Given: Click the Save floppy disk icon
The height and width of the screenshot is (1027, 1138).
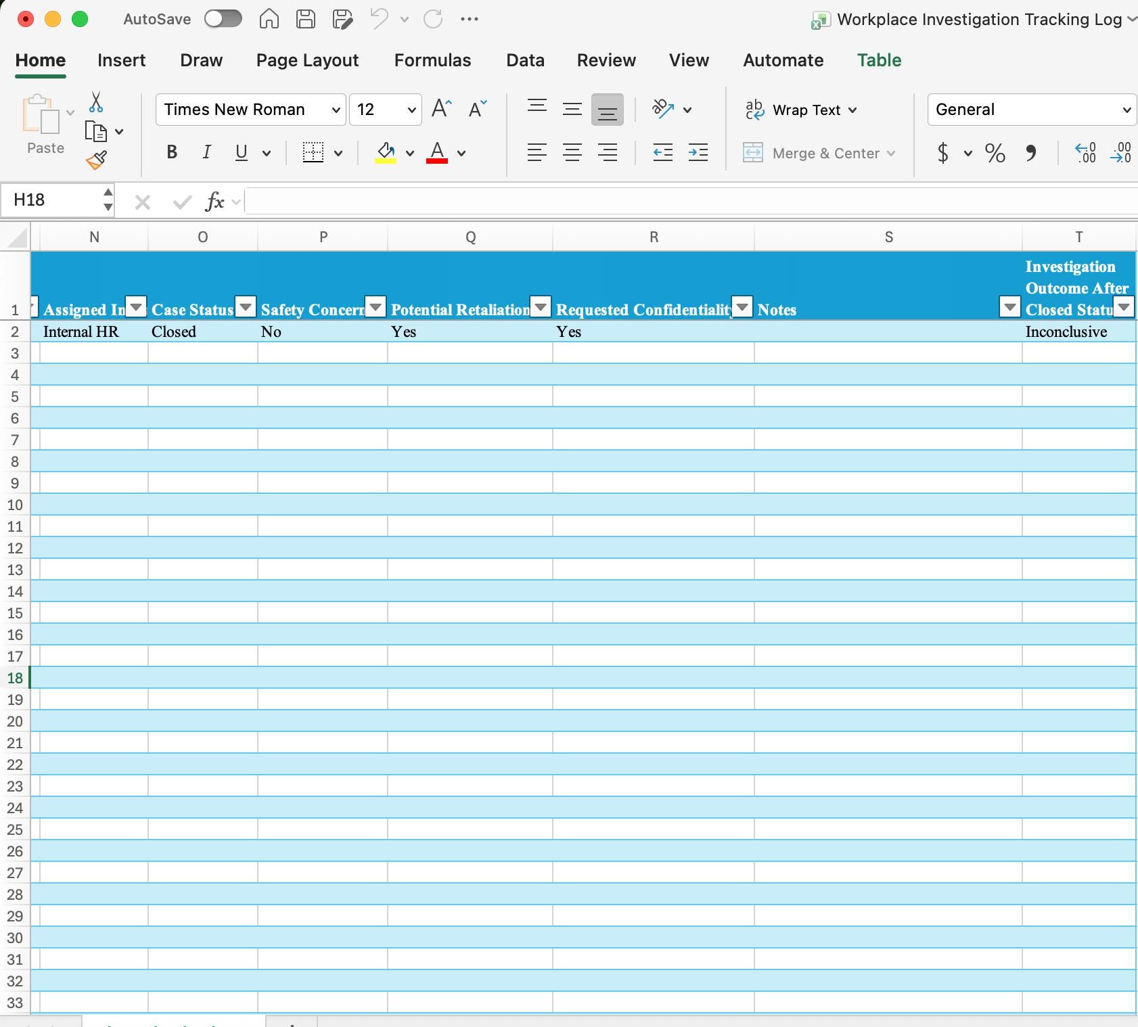Looking at the screenshot, I should 306,19.
